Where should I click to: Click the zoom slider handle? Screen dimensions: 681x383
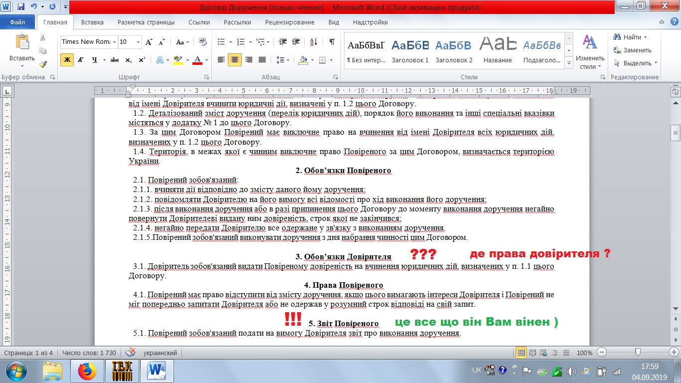tap(638, 353)
